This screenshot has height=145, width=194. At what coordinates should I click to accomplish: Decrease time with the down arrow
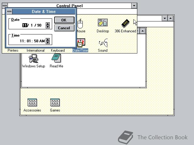pyautogui.click(x=48, y=43)
